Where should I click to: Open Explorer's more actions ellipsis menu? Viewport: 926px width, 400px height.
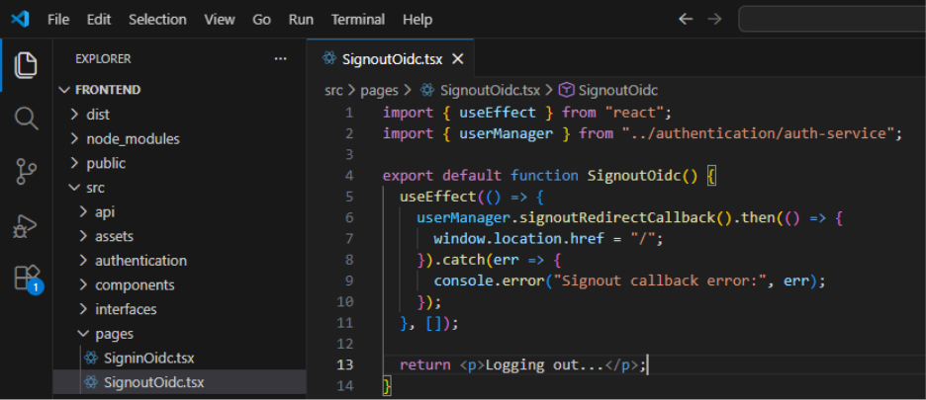coord(280,59)
